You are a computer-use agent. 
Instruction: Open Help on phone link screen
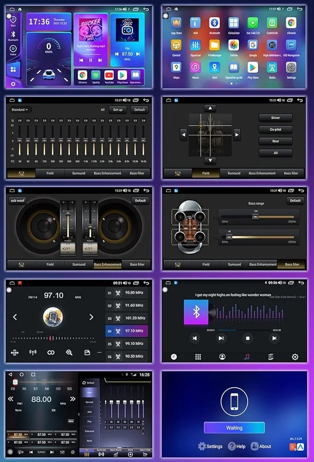click(x=237, y=446)
